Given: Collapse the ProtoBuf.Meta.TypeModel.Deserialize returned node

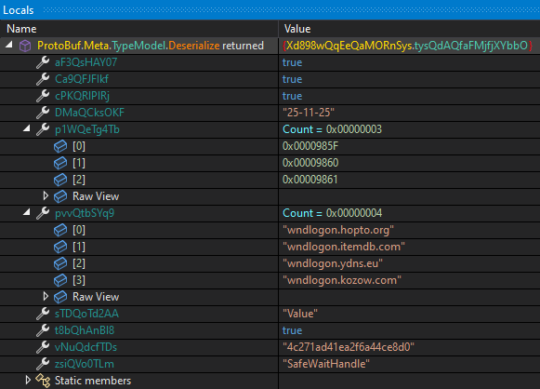Looking at the screenshot, I should (9, 45).
